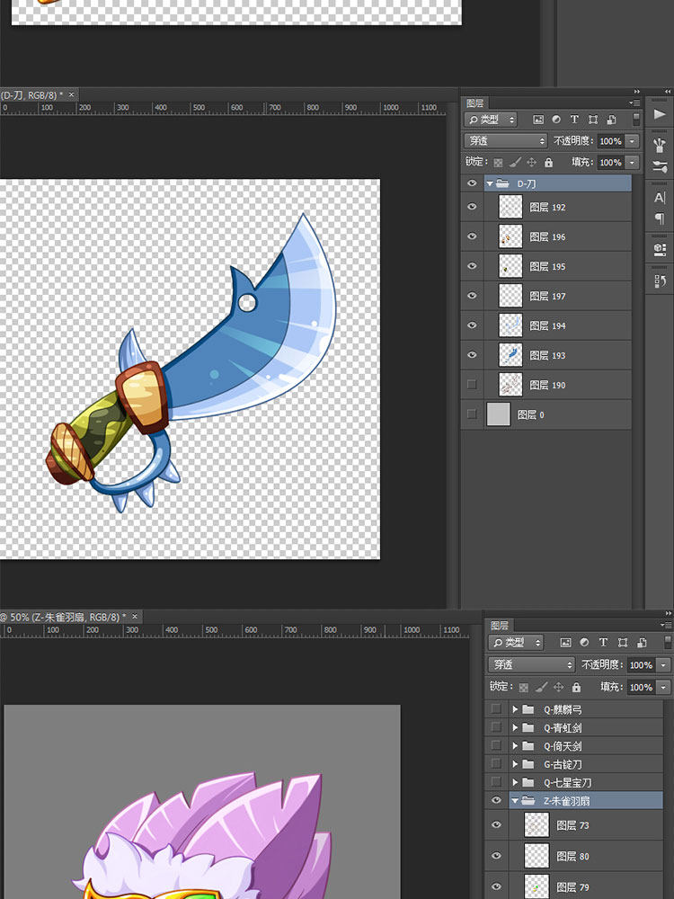Show hidden 图层 190 via visibility box
This screenshot has width=674, height=899.
(x=472, y=385)
